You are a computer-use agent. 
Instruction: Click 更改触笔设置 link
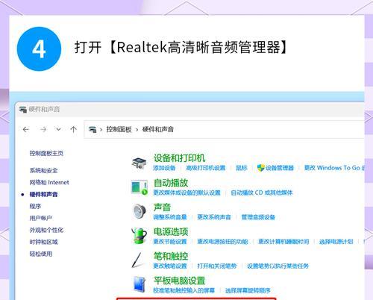pos(170,266)
